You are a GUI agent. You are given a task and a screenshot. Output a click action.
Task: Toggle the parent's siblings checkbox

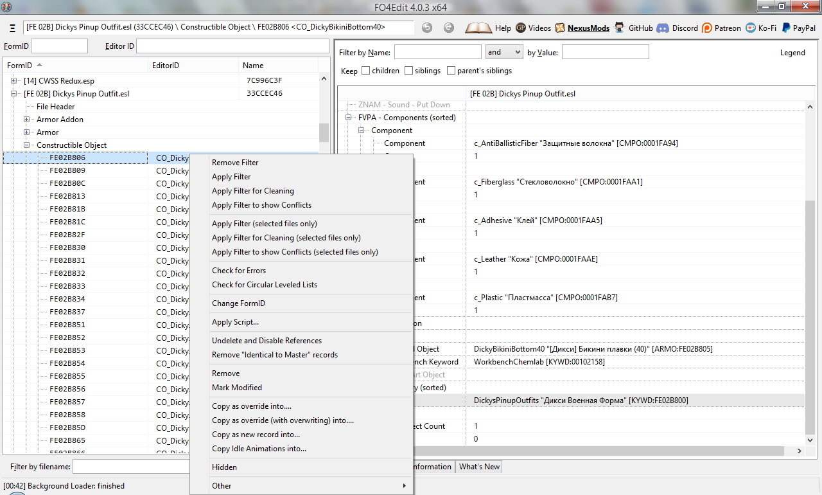point(451,71)
